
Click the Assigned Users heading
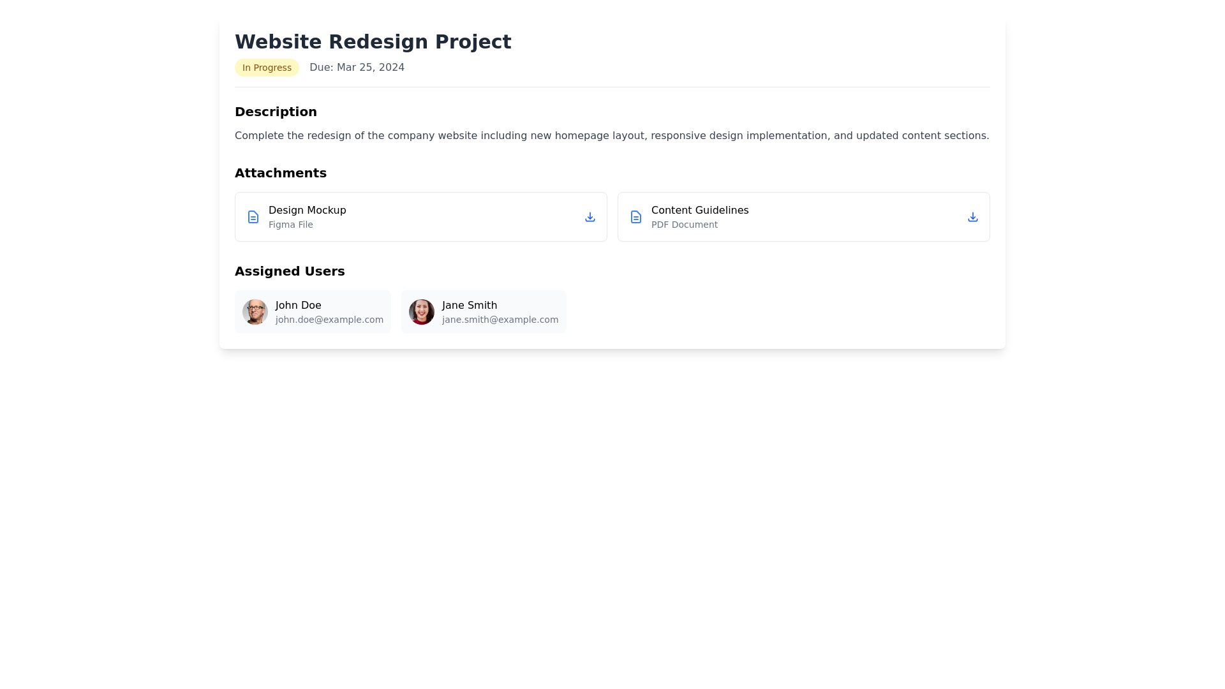289,271
